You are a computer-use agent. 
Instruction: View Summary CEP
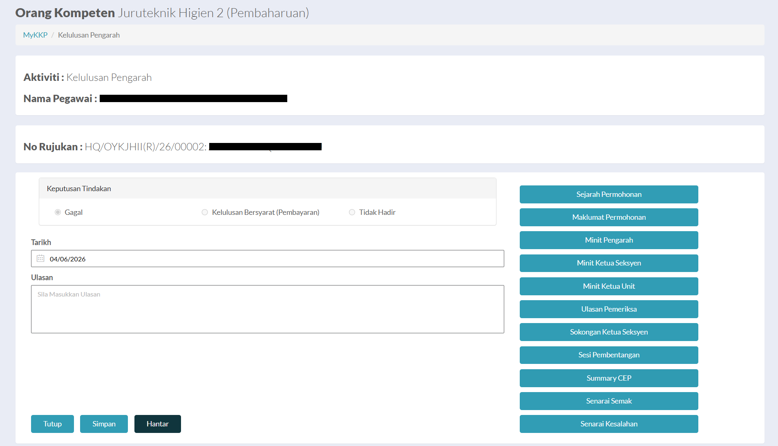click(x=609, y=378)
